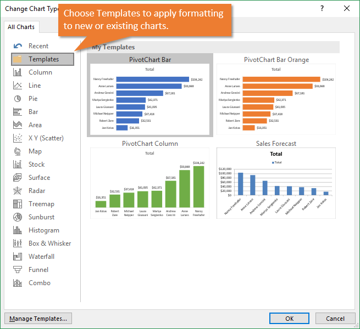Screen dimensions: 360x329
Task: Select the Recent chart category icon
Action: (x=18, y=46)
